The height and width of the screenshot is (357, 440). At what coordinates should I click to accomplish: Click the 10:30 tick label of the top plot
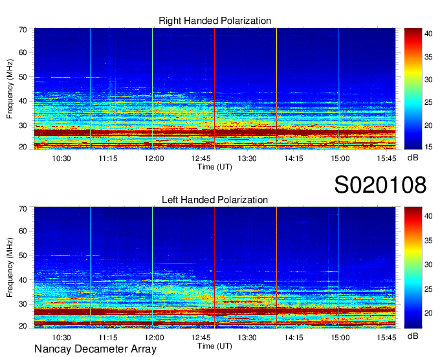coord(61,158)
